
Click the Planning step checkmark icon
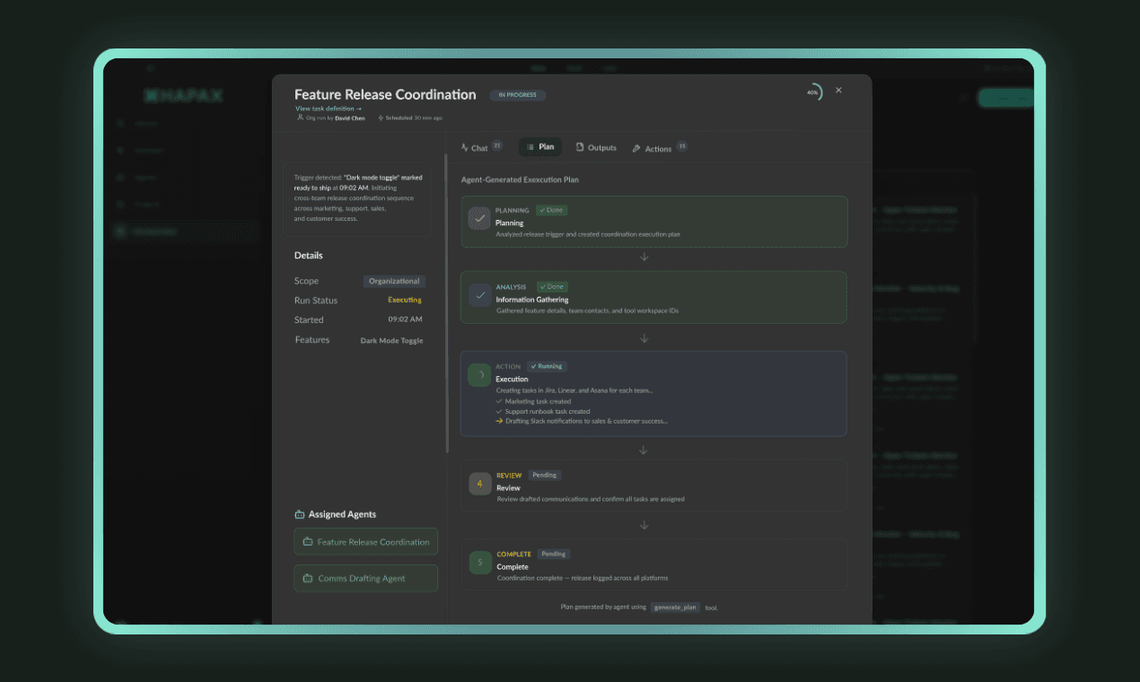[x=478, y=218]
